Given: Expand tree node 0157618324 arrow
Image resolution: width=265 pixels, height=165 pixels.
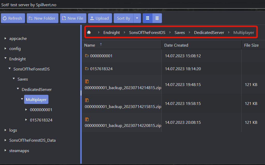Looking at the screenshot, I should 26,120.
